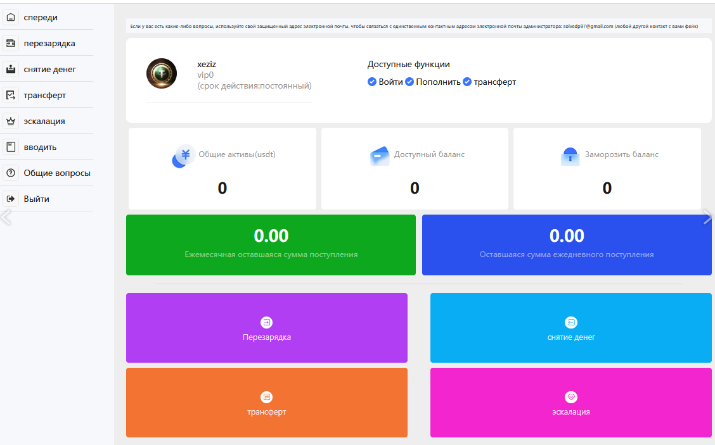
Task: Open Общие вопросы menu item
Action: [x=57, y=173]
